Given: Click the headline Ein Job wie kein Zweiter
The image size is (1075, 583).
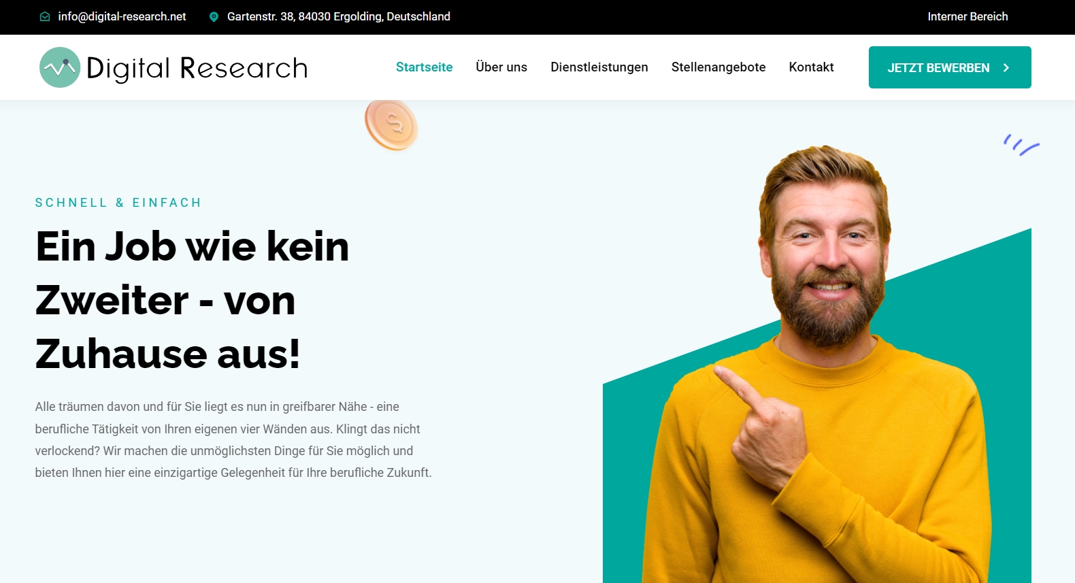Looking at the screenshot, I should tap(193, 300).
